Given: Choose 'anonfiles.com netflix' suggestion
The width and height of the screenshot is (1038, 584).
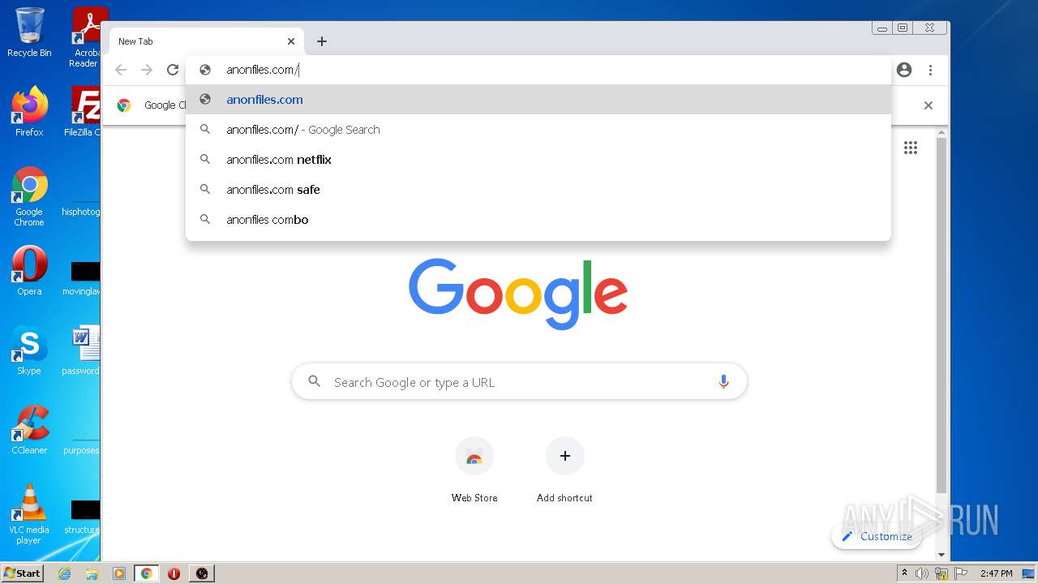Looking at the screenshot, I should click(538, 160).
